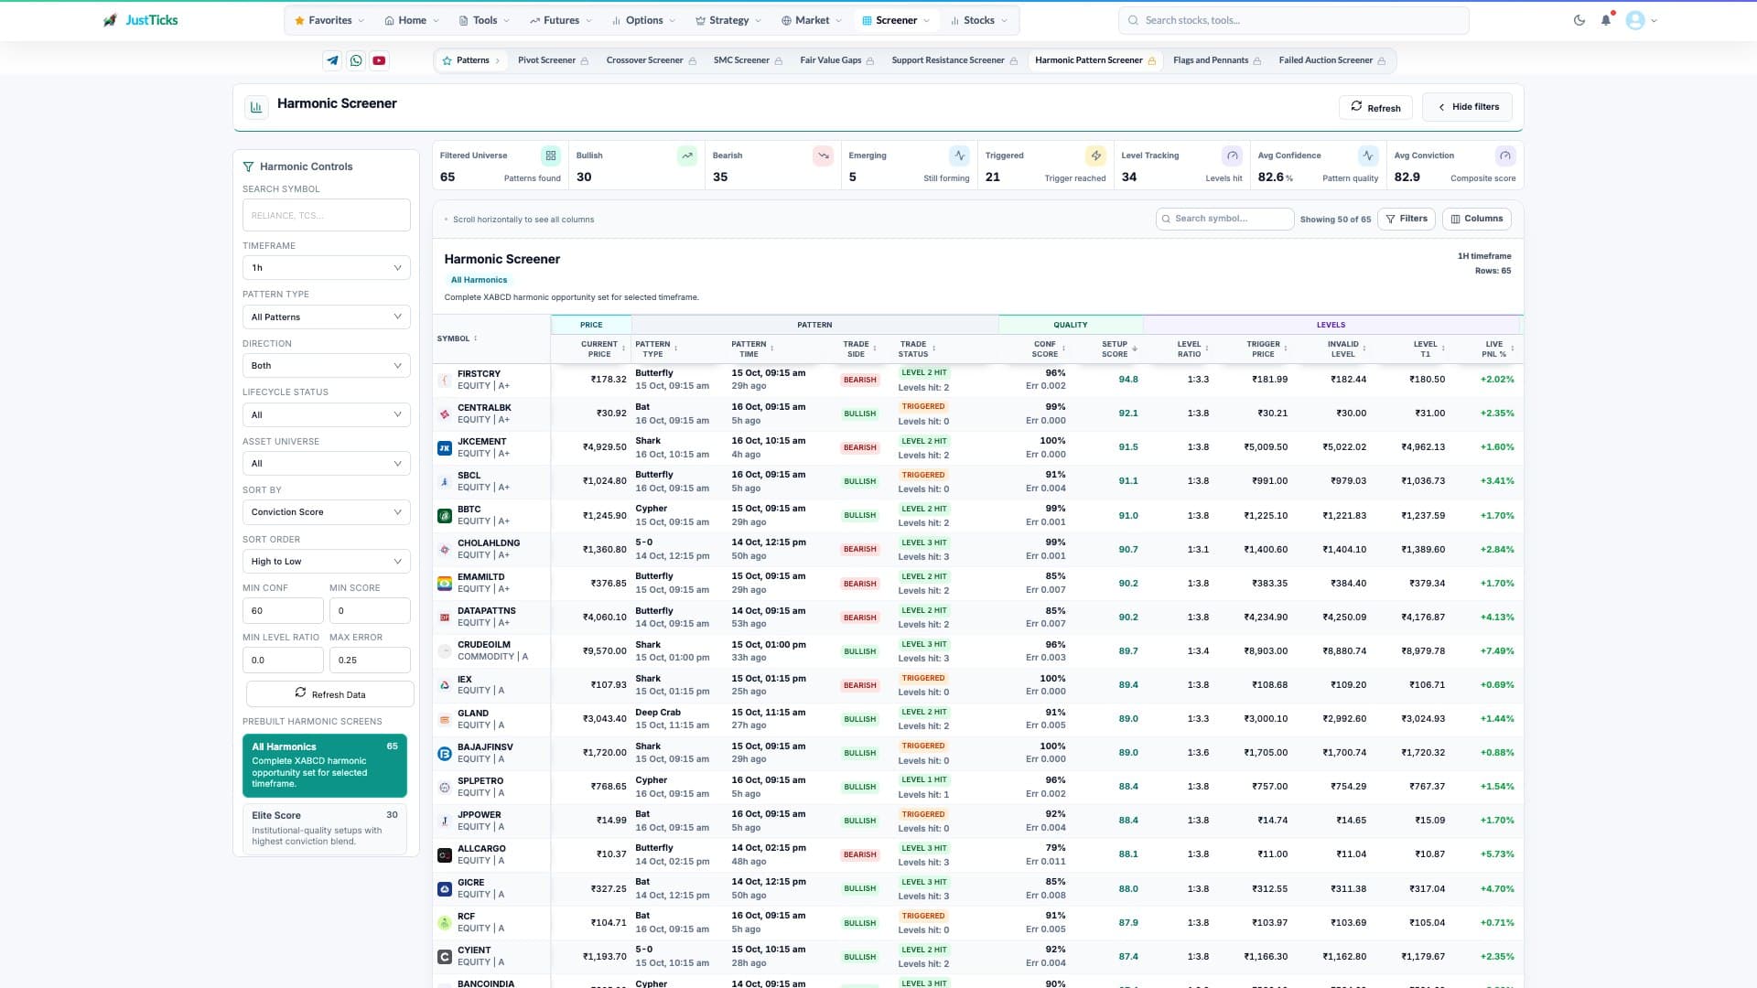Open the user profile avatar
1757x988 pixels.
pos(1635,20)
